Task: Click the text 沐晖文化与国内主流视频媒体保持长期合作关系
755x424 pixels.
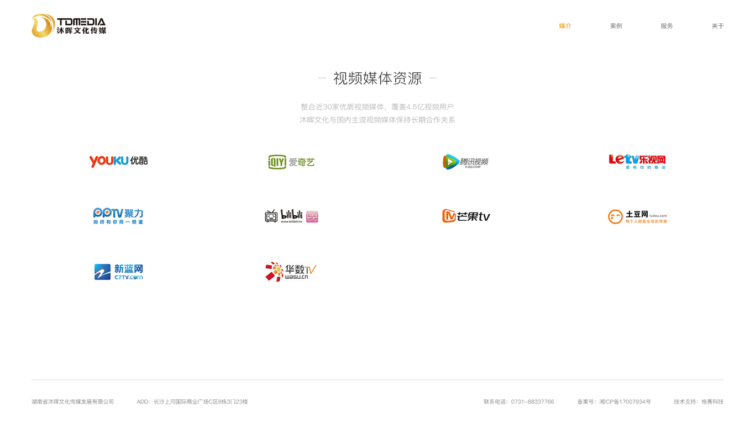Action: 377,120
